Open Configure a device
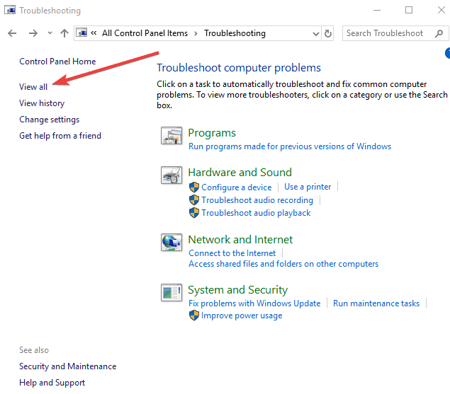450x394 pixels. point(237,187)
